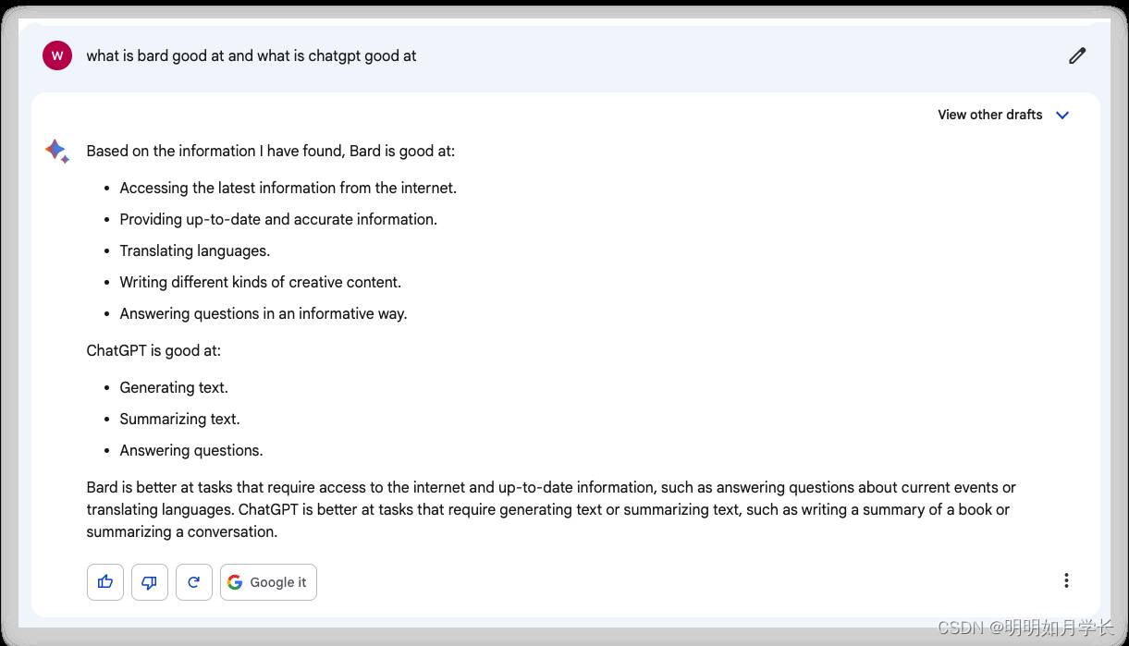Click the Google it button
This screenshot has height=646, width=1129.
tap(268, 582)
